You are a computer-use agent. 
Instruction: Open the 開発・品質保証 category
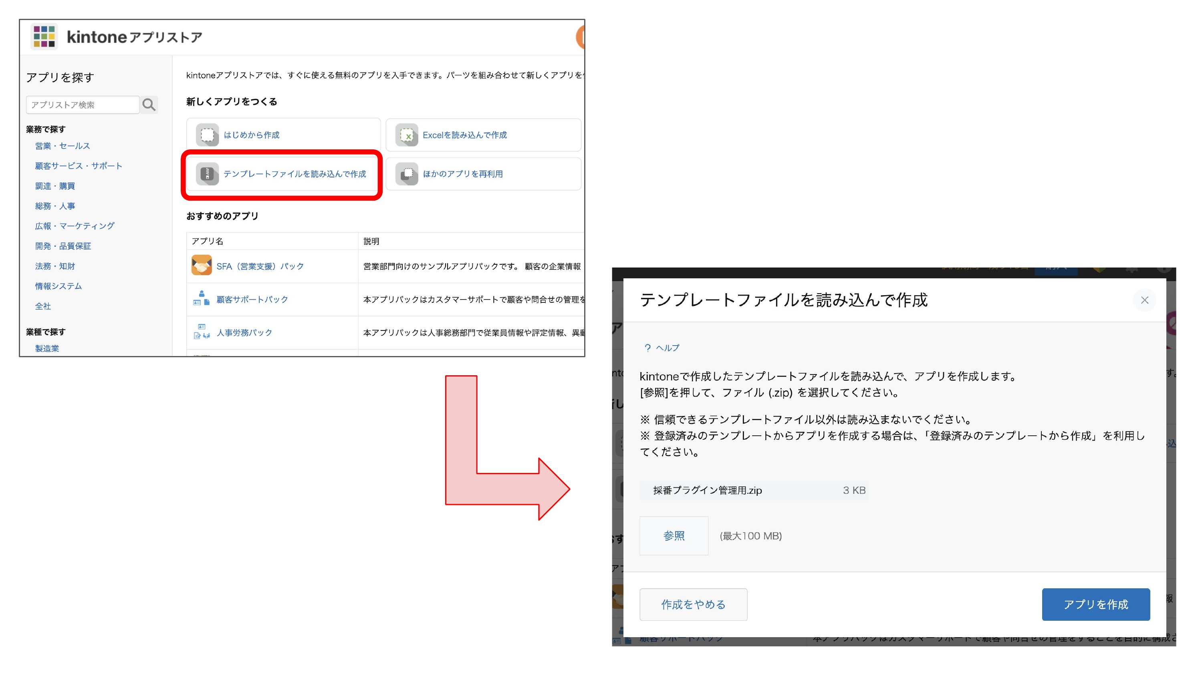(63, 246)
